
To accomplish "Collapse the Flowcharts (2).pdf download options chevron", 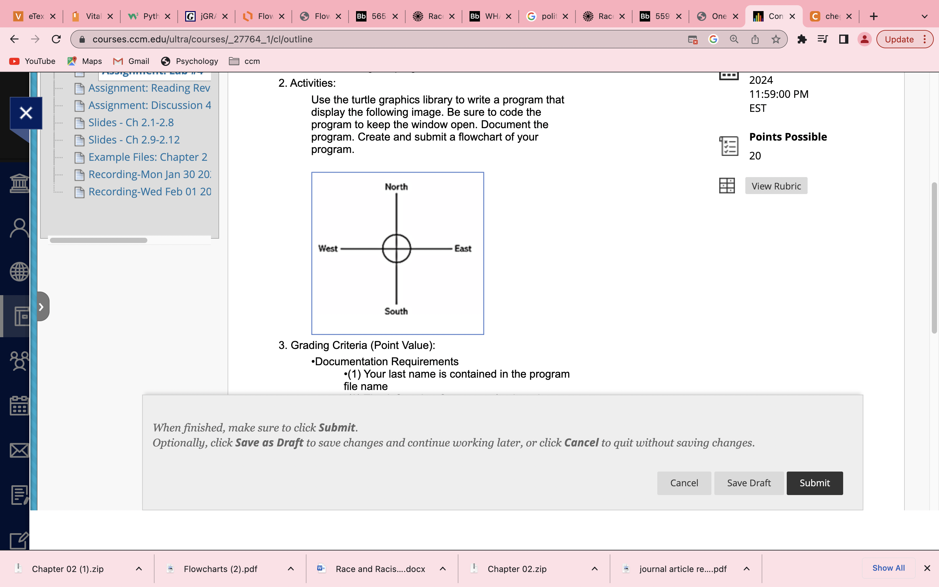I will click(x=291, y=569).
